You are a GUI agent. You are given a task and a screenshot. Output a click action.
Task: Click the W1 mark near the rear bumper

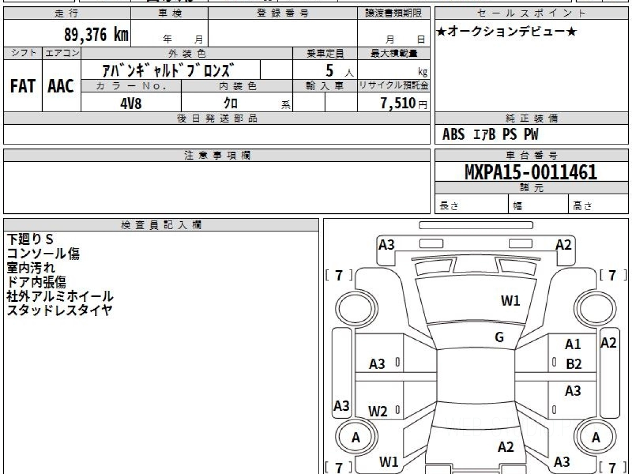[389, 462]
